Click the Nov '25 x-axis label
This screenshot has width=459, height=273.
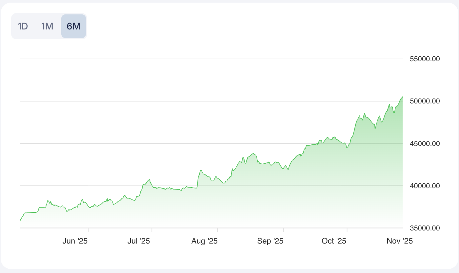tap(399, 241)
